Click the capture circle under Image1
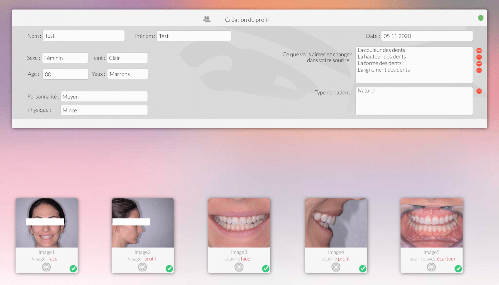499x285 pixels. (x=47, y=267)
